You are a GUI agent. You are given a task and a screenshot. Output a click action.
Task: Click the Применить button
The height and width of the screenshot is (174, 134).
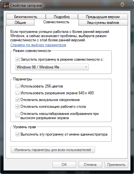116,164
